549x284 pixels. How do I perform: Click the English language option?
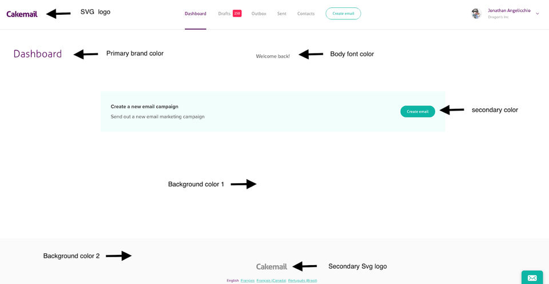click(233, 281)
